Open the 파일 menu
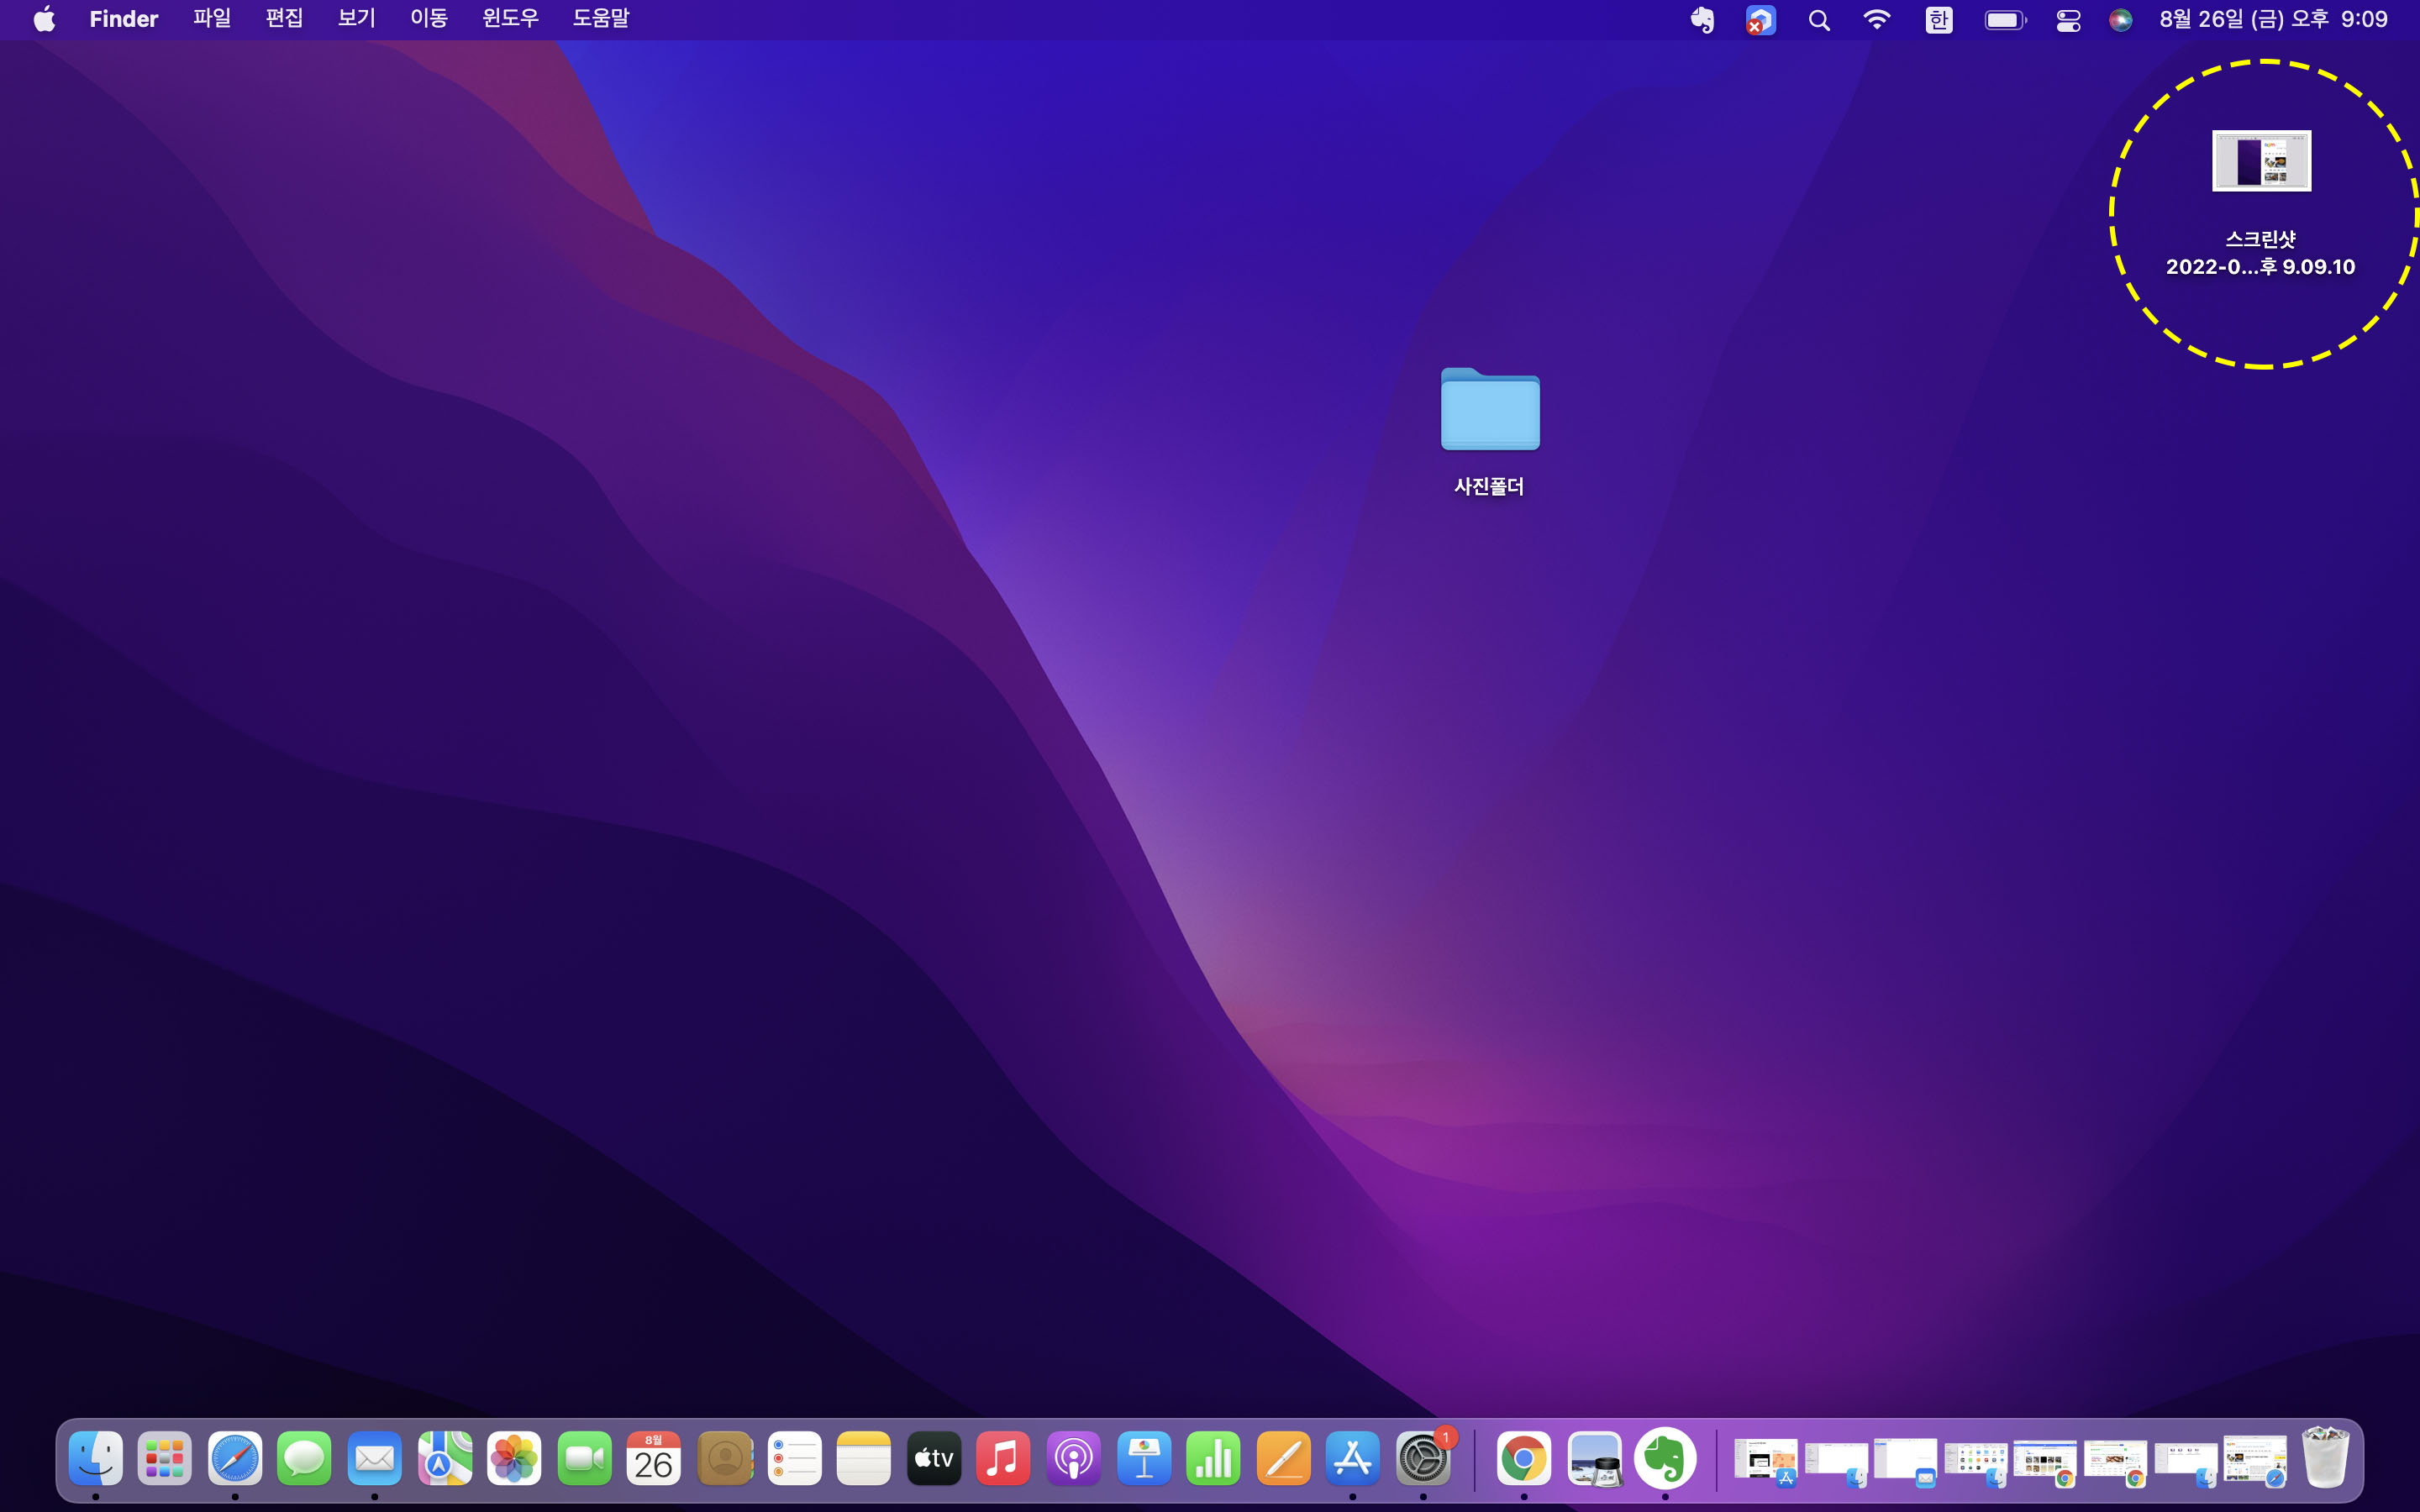Viewport: 2420px width, 1512px height. [211, 19]
